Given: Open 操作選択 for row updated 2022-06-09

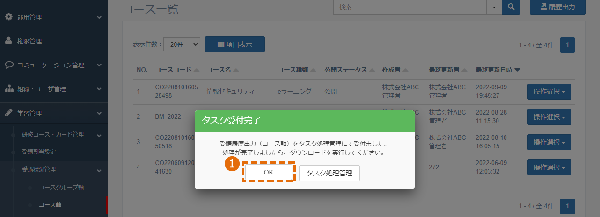Looking at the screenshot, I should (x=549, y=167).
